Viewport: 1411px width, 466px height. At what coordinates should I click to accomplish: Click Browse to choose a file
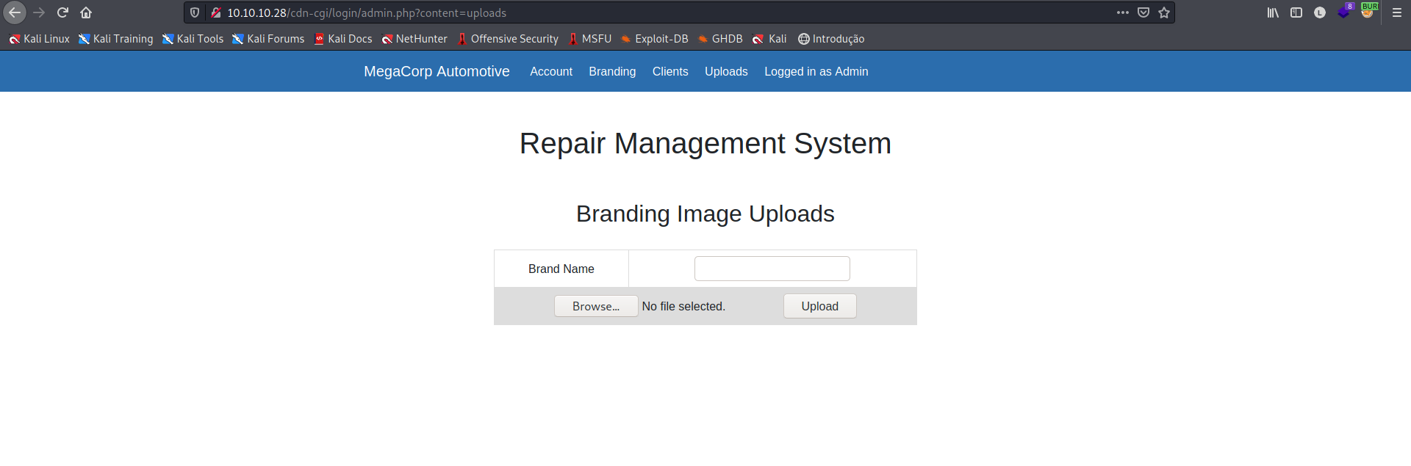(596, 306)
